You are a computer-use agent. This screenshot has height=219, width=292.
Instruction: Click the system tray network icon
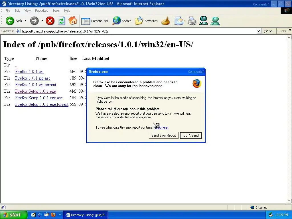[271, 215]
